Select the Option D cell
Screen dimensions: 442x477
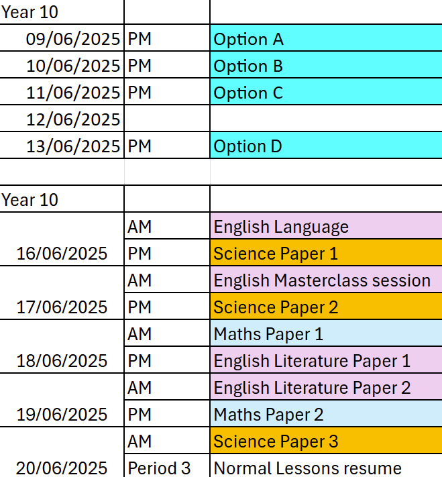(326, 145)
